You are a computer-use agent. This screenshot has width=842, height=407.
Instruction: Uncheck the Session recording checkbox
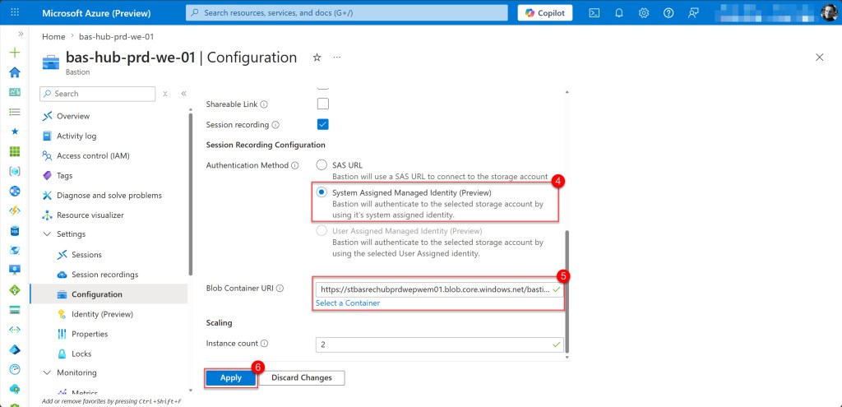(323, 124)
